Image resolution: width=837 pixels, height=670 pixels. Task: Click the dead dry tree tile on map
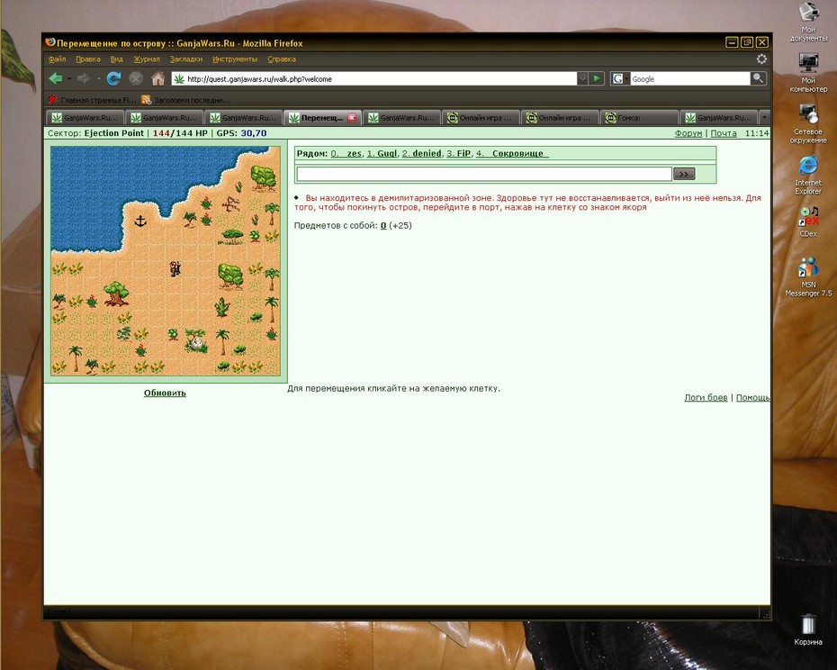pyautogui.click(x=230, y=204)
